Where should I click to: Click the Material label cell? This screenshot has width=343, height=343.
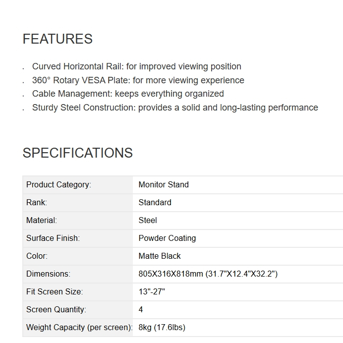(x=78, y=221)
